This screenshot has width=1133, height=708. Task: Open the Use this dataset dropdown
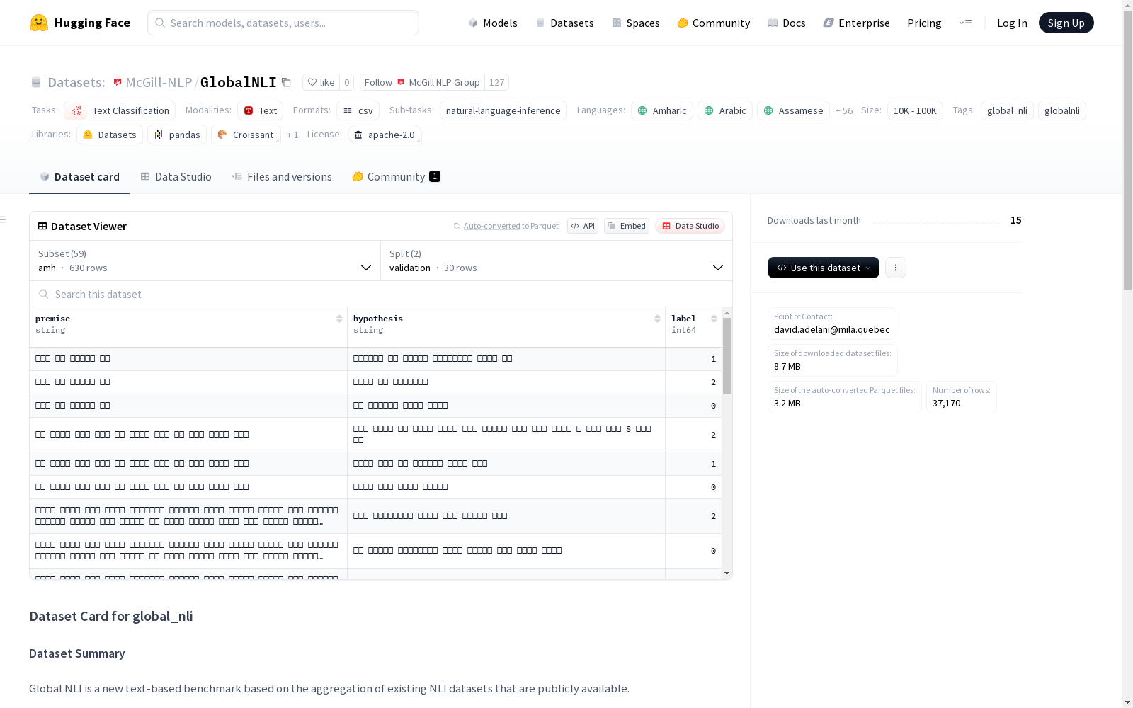coord(824,268)
